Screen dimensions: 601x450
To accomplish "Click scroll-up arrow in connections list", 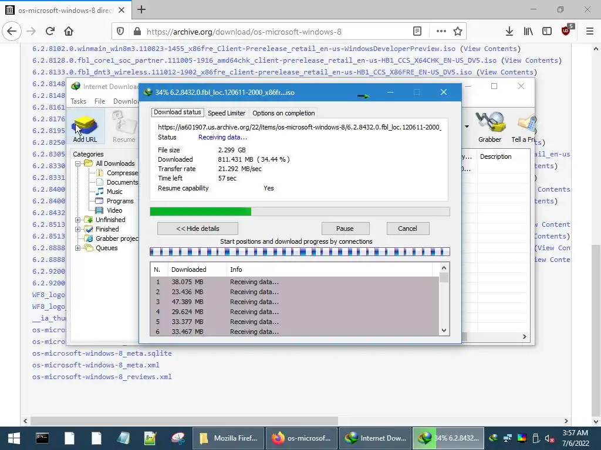I will click(444, 268).
